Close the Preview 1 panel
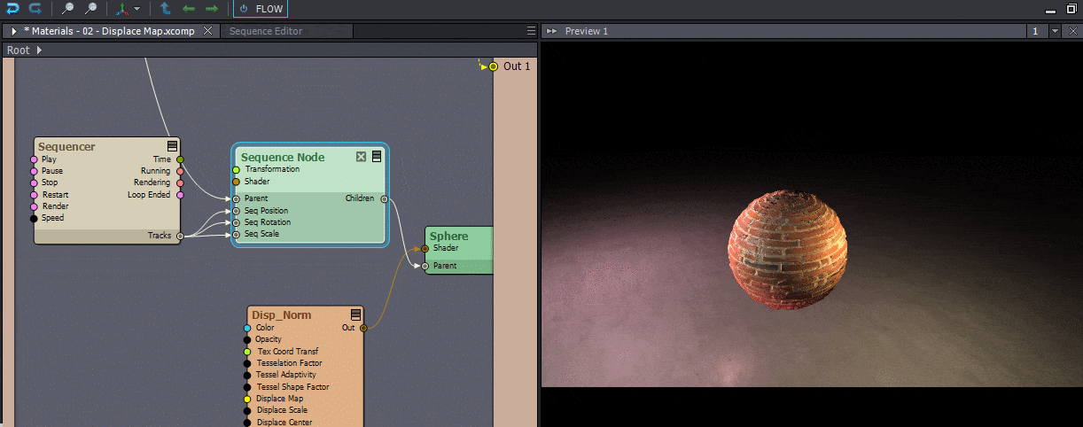The image size is (1083, 427). coord(1072,31)
